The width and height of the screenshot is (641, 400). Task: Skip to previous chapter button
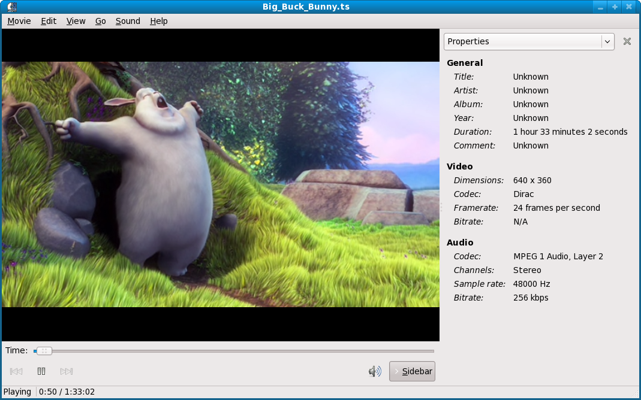point(16,371)
